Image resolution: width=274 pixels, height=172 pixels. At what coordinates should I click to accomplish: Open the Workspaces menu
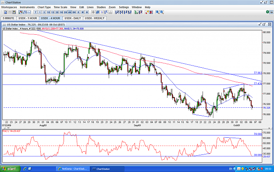coord(9,7)
